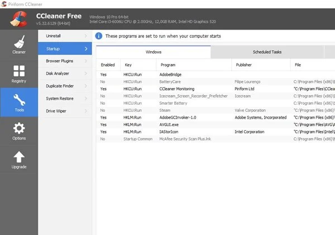Click No in the Steam row
335x235 pixels.
click(103, 110)
